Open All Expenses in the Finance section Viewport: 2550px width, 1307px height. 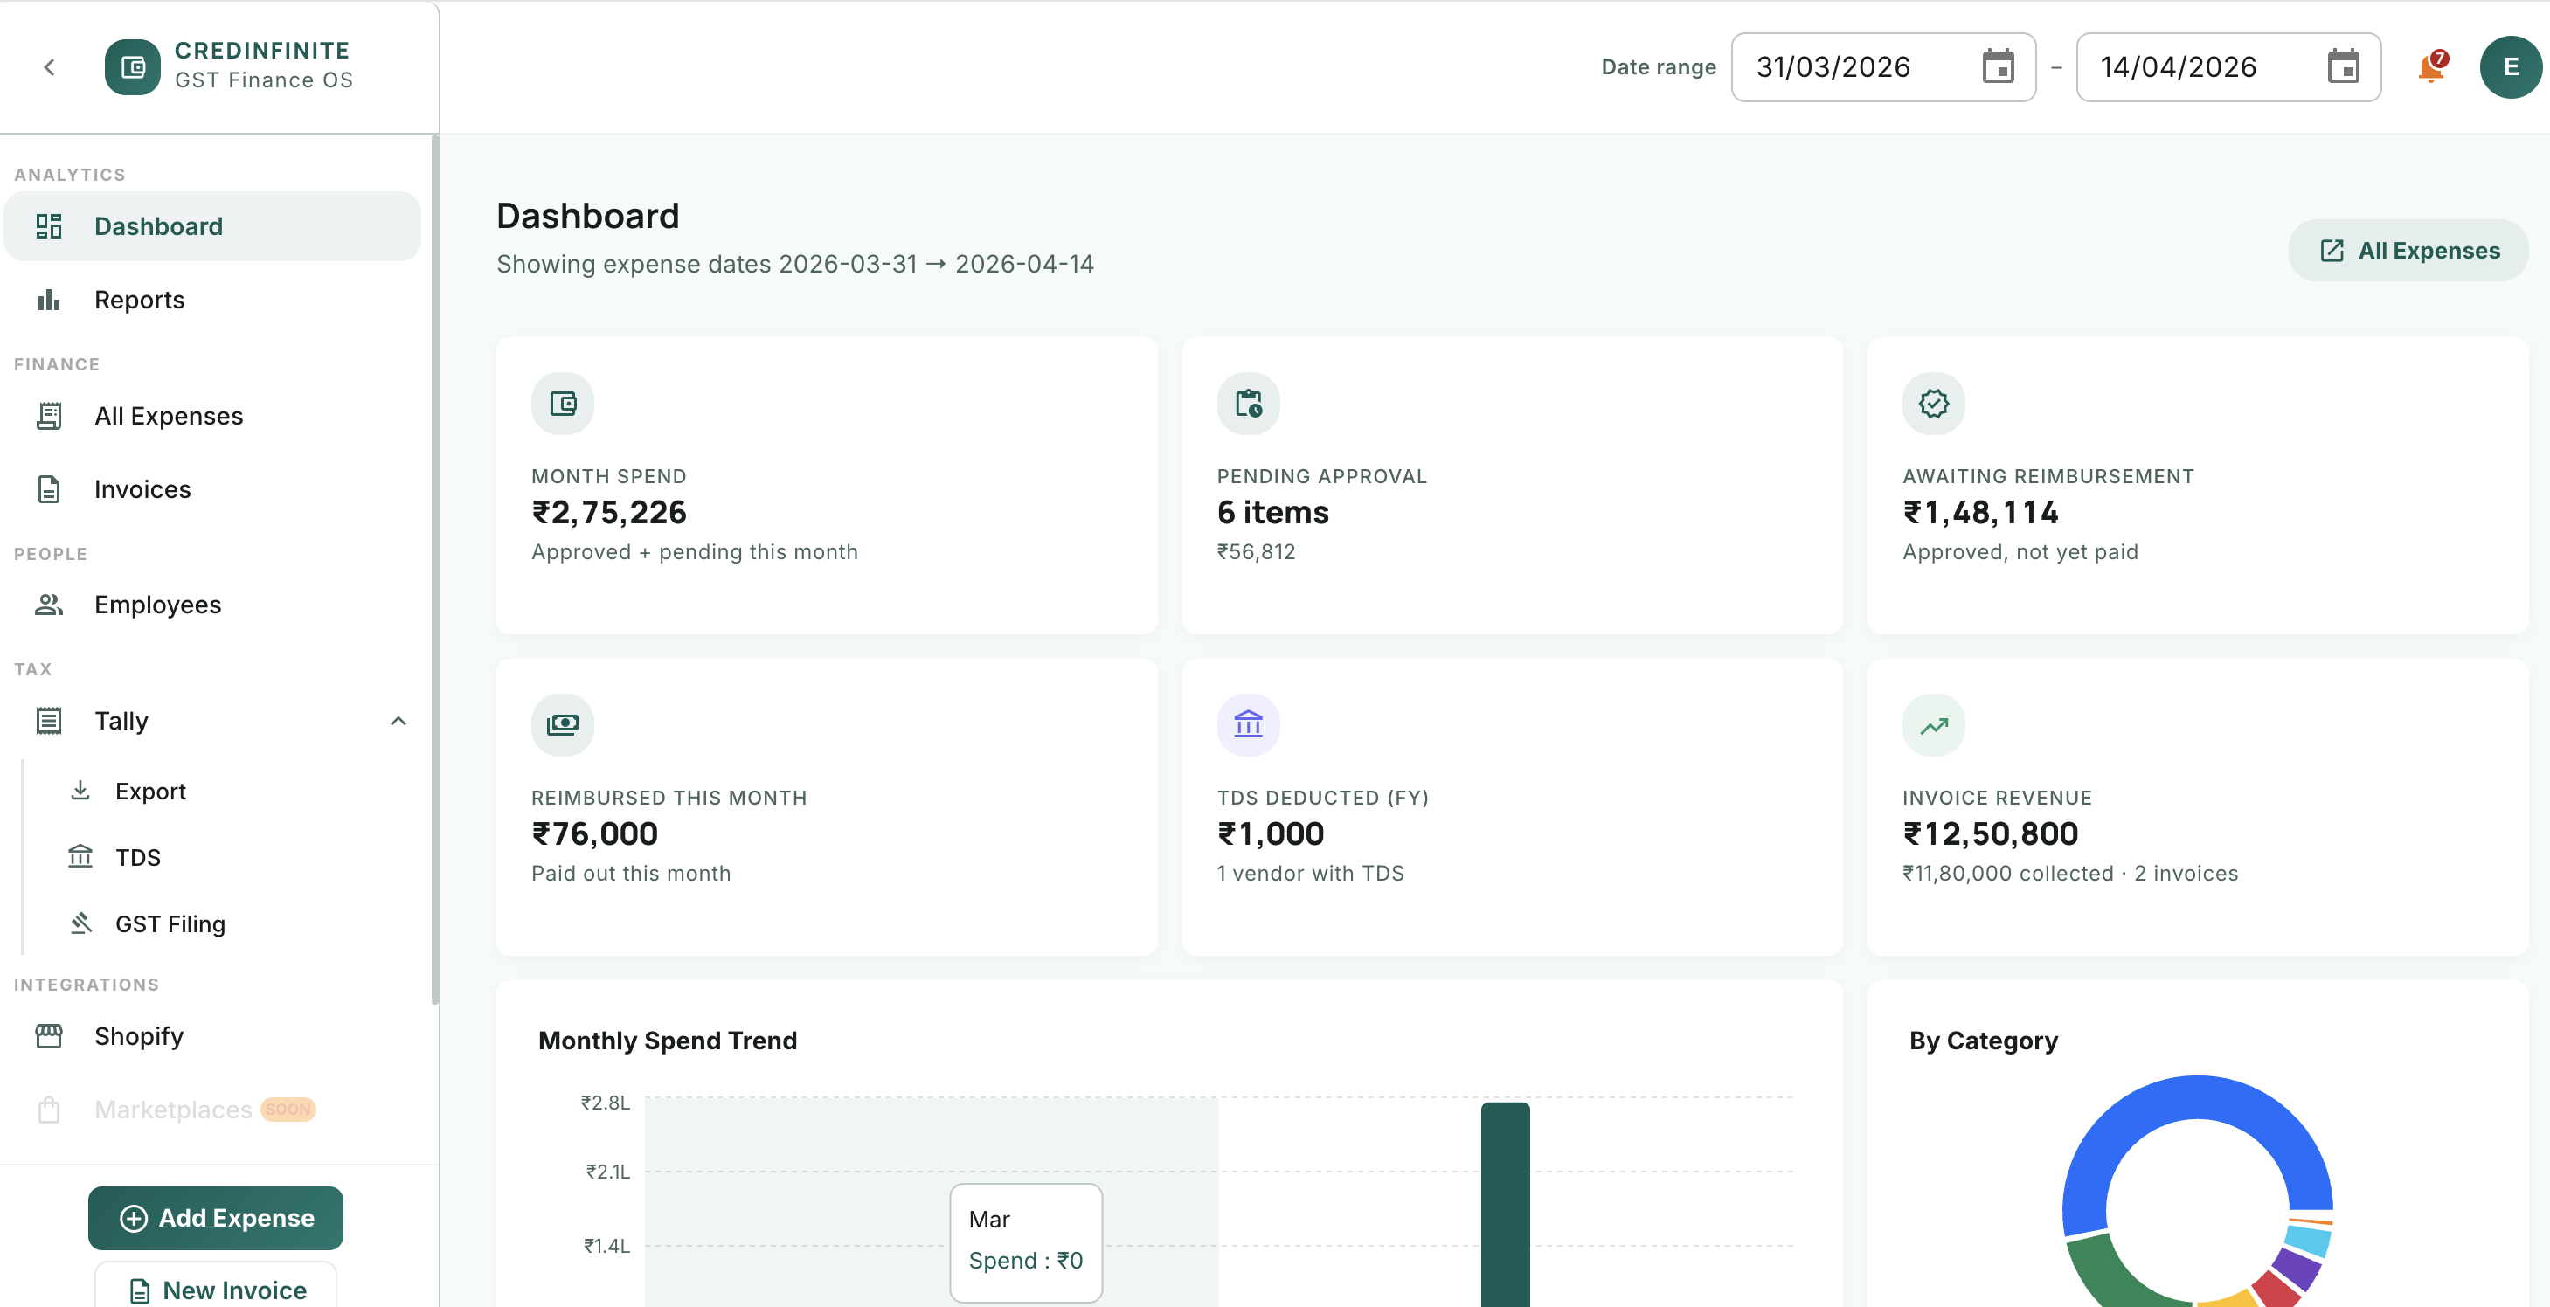pos(213,416)
